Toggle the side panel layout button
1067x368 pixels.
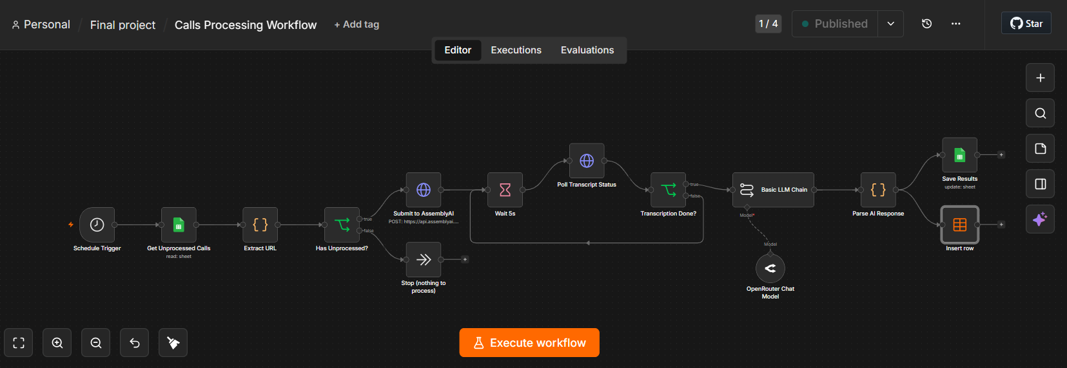[1040, 184]
